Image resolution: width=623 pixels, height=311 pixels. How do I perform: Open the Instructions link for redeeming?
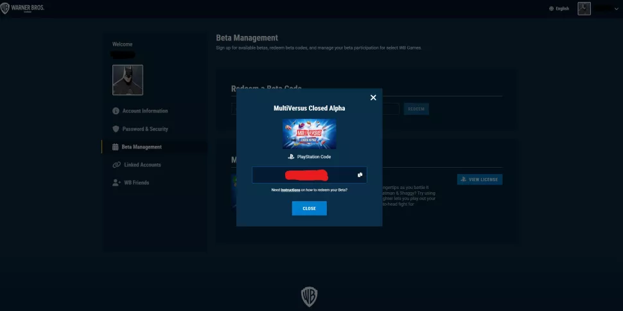click(x=290, y=190)
